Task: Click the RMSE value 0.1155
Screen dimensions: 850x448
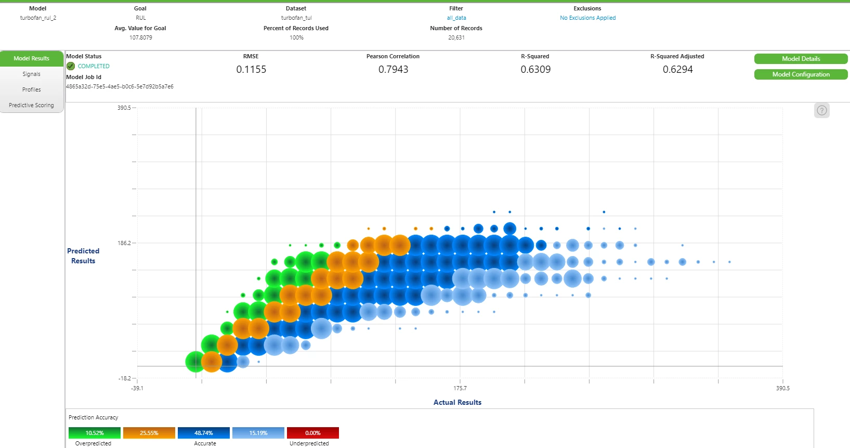Action: 251,69
